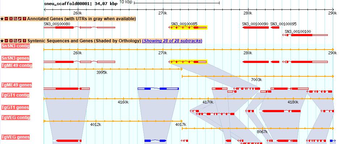
Task: Select the TgVEG genes subtrack label
Action: (x=15, y=137)
